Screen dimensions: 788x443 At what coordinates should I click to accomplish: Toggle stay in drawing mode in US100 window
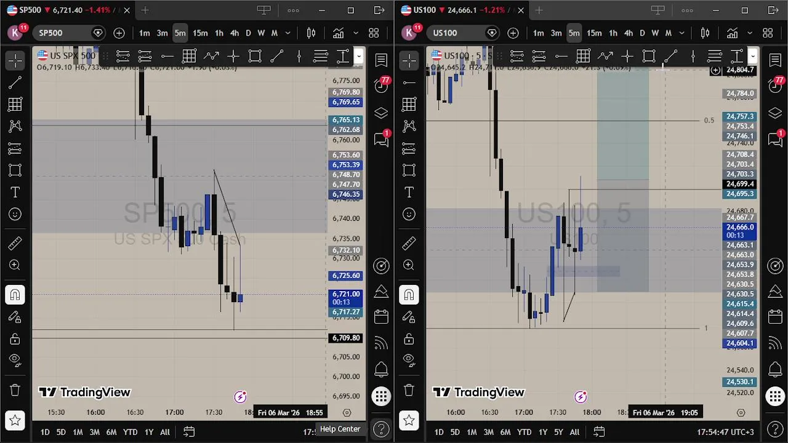tap(409, 317)
